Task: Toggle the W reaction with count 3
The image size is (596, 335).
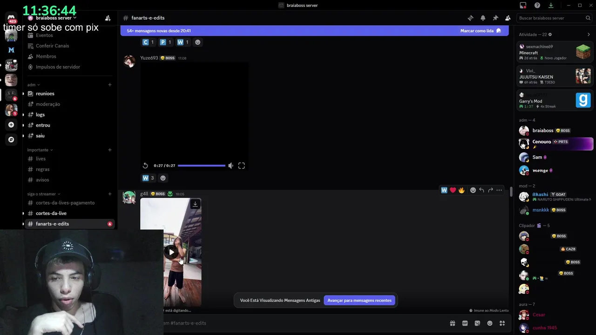Action: tap(148, 178)
